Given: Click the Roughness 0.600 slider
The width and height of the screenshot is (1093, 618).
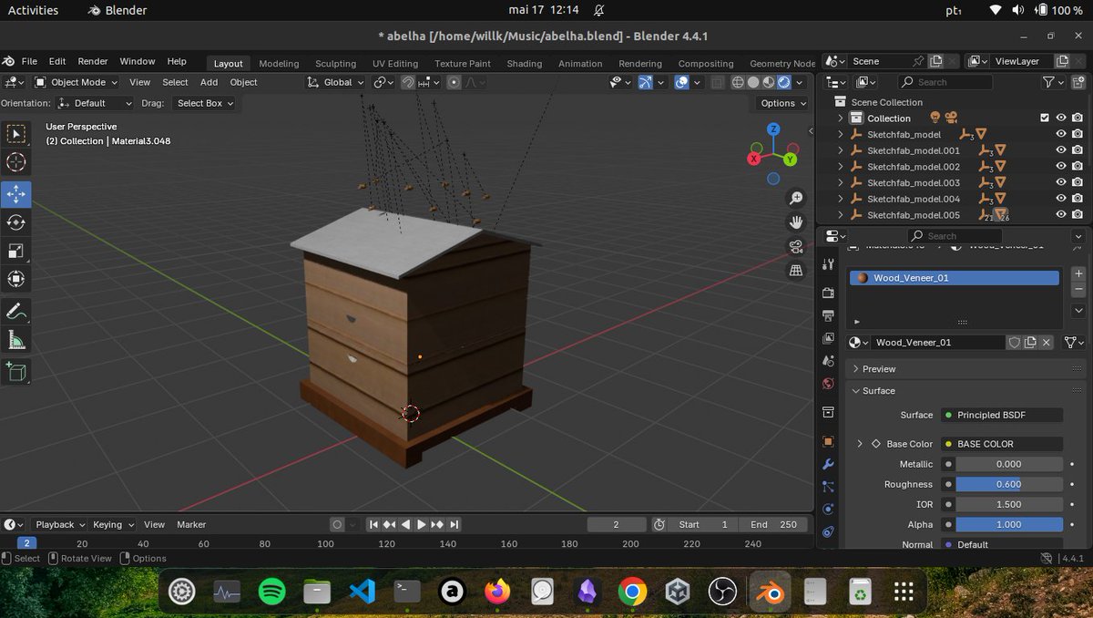Looking at the screenshot, I should pyautogui.click(x=1009, y=484).
